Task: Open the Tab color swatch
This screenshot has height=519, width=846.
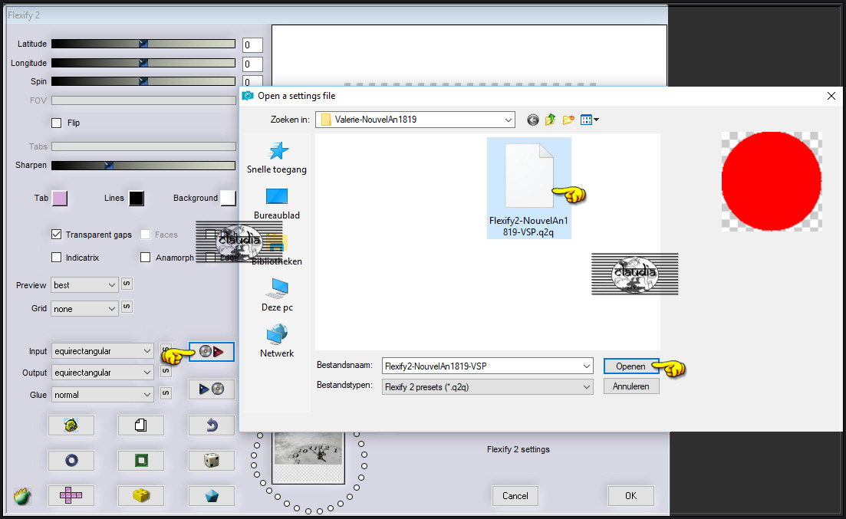Action: coord(60,198)
